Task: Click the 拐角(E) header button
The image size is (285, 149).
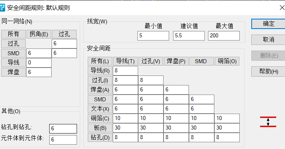Action: click(39, 34)
